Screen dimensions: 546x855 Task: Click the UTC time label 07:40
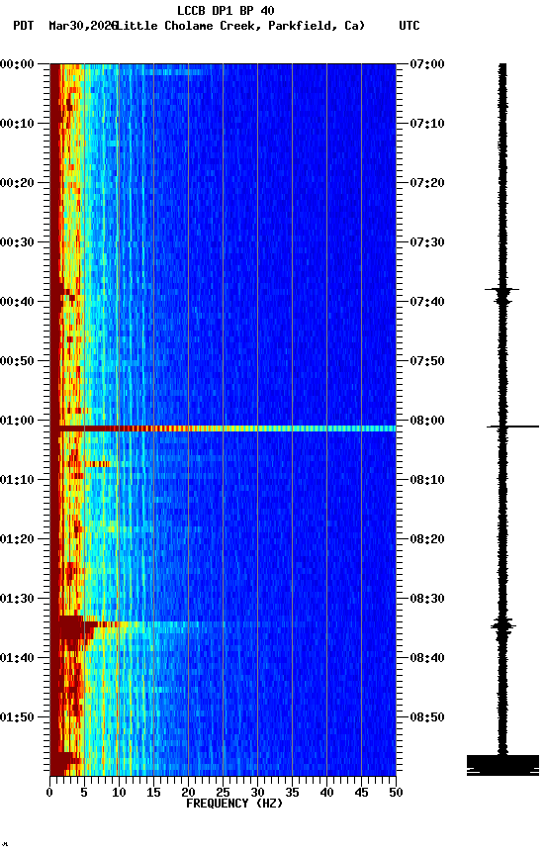pos(427,302)
